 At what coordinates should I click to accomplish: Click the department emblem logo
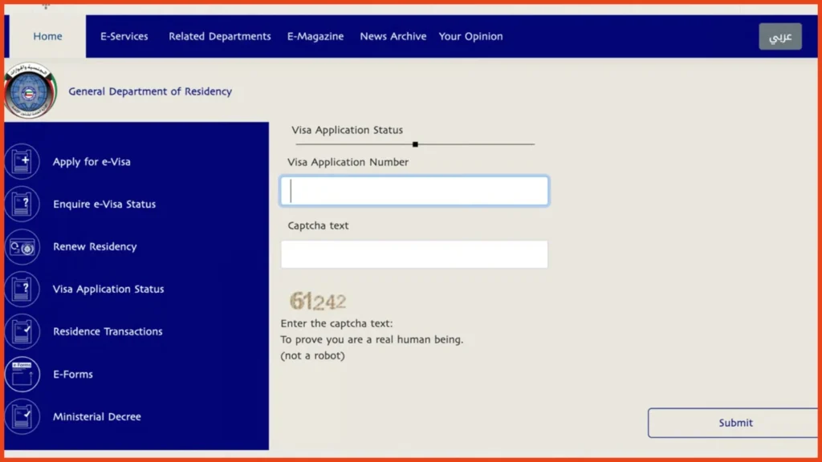(x=30, y=91)
